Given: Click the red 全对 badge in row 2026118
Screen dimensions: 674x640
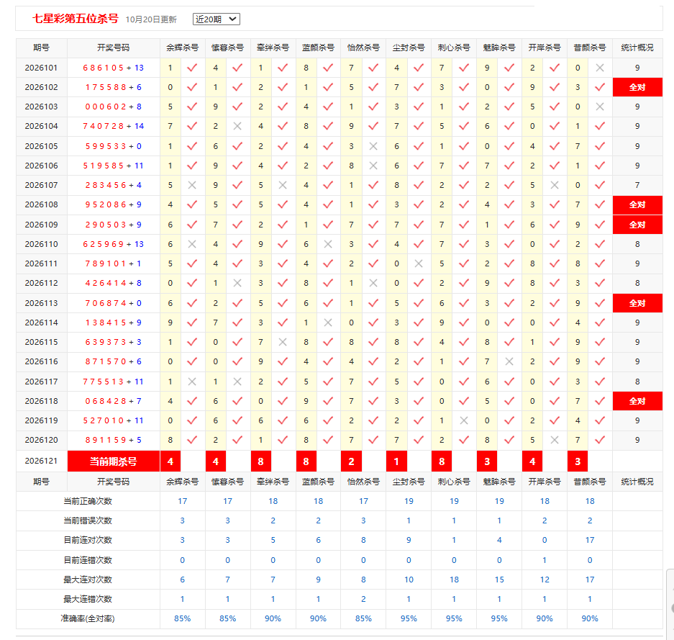Looking at the screenshot, I should tap(637, 401).
